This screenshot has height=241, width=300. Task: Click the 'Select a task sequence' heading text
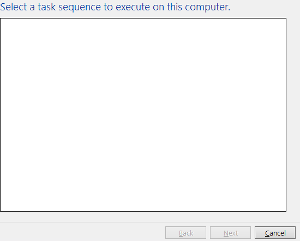115,7
